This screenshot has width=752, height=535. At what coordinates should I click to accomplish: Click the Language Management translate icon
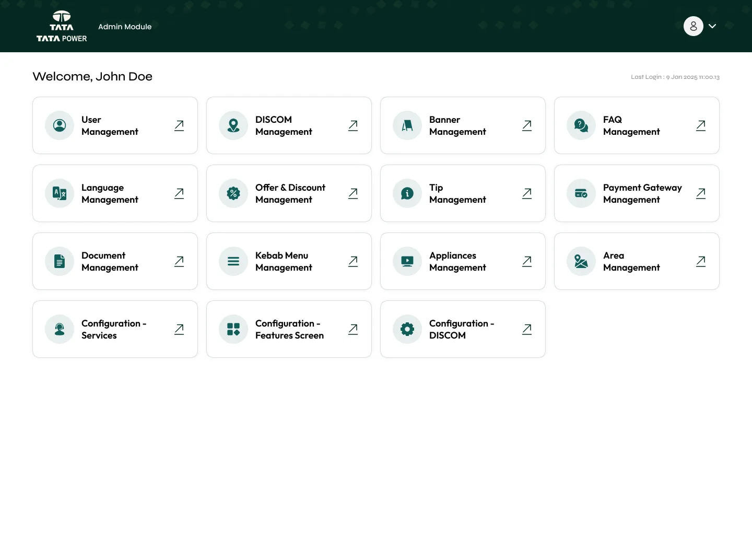point(60,193)
